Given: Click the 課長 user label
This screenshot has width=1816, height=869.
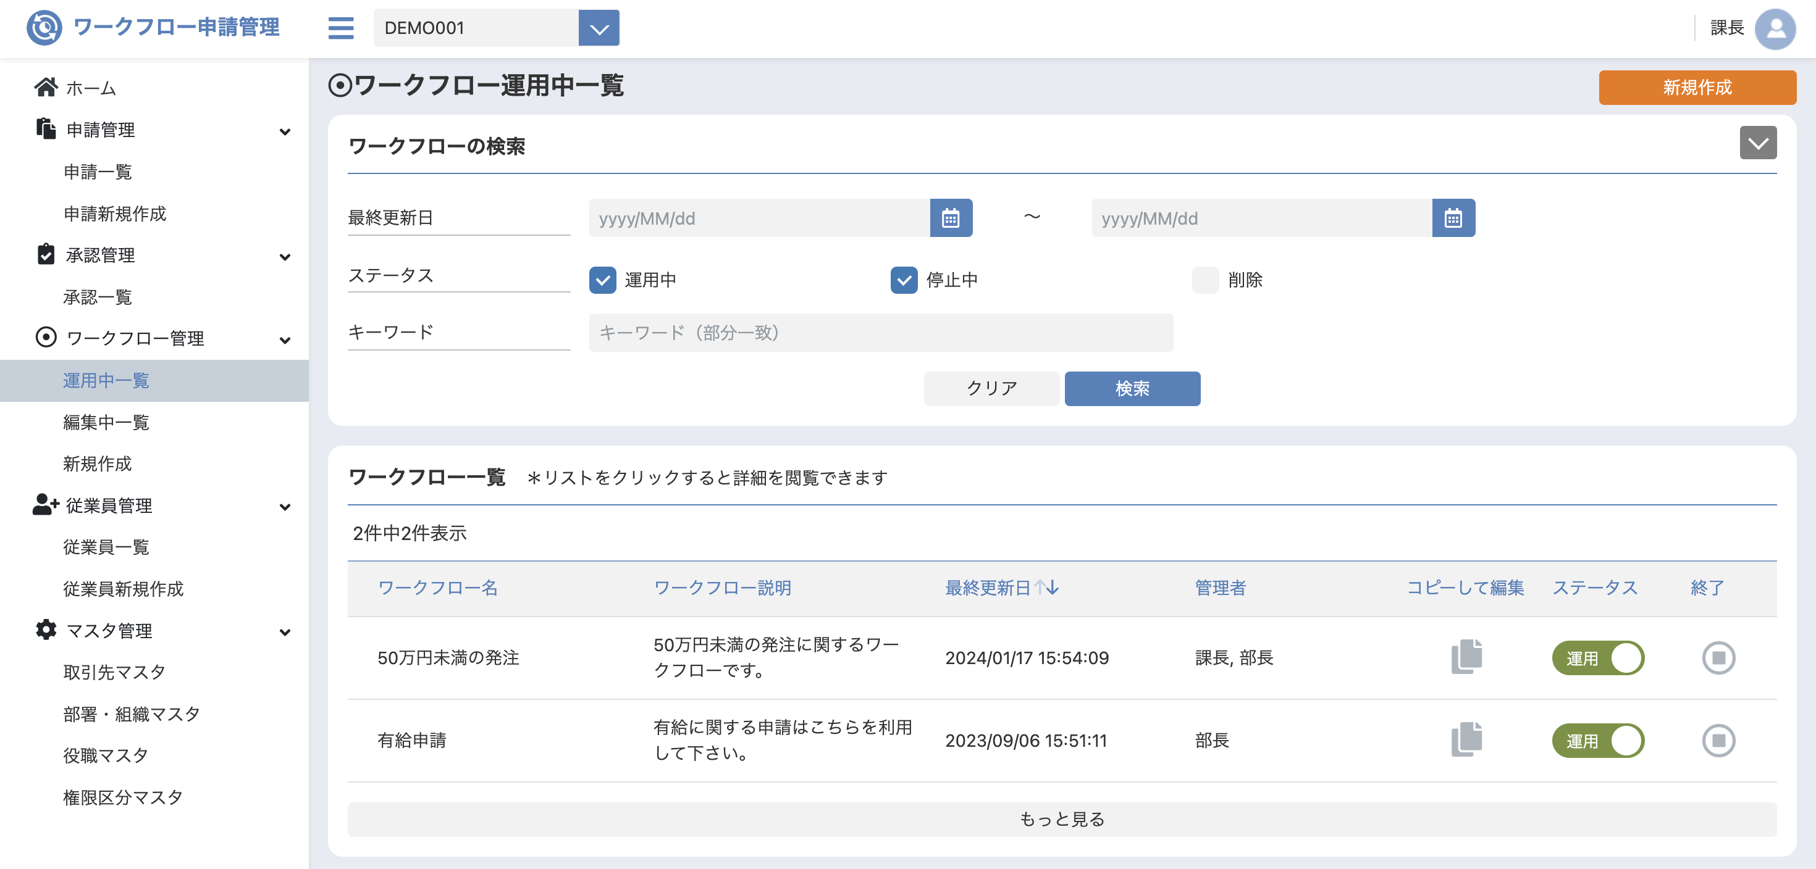Looking at the screenshot, I should pyautogui.click(x=1727, y=28).
